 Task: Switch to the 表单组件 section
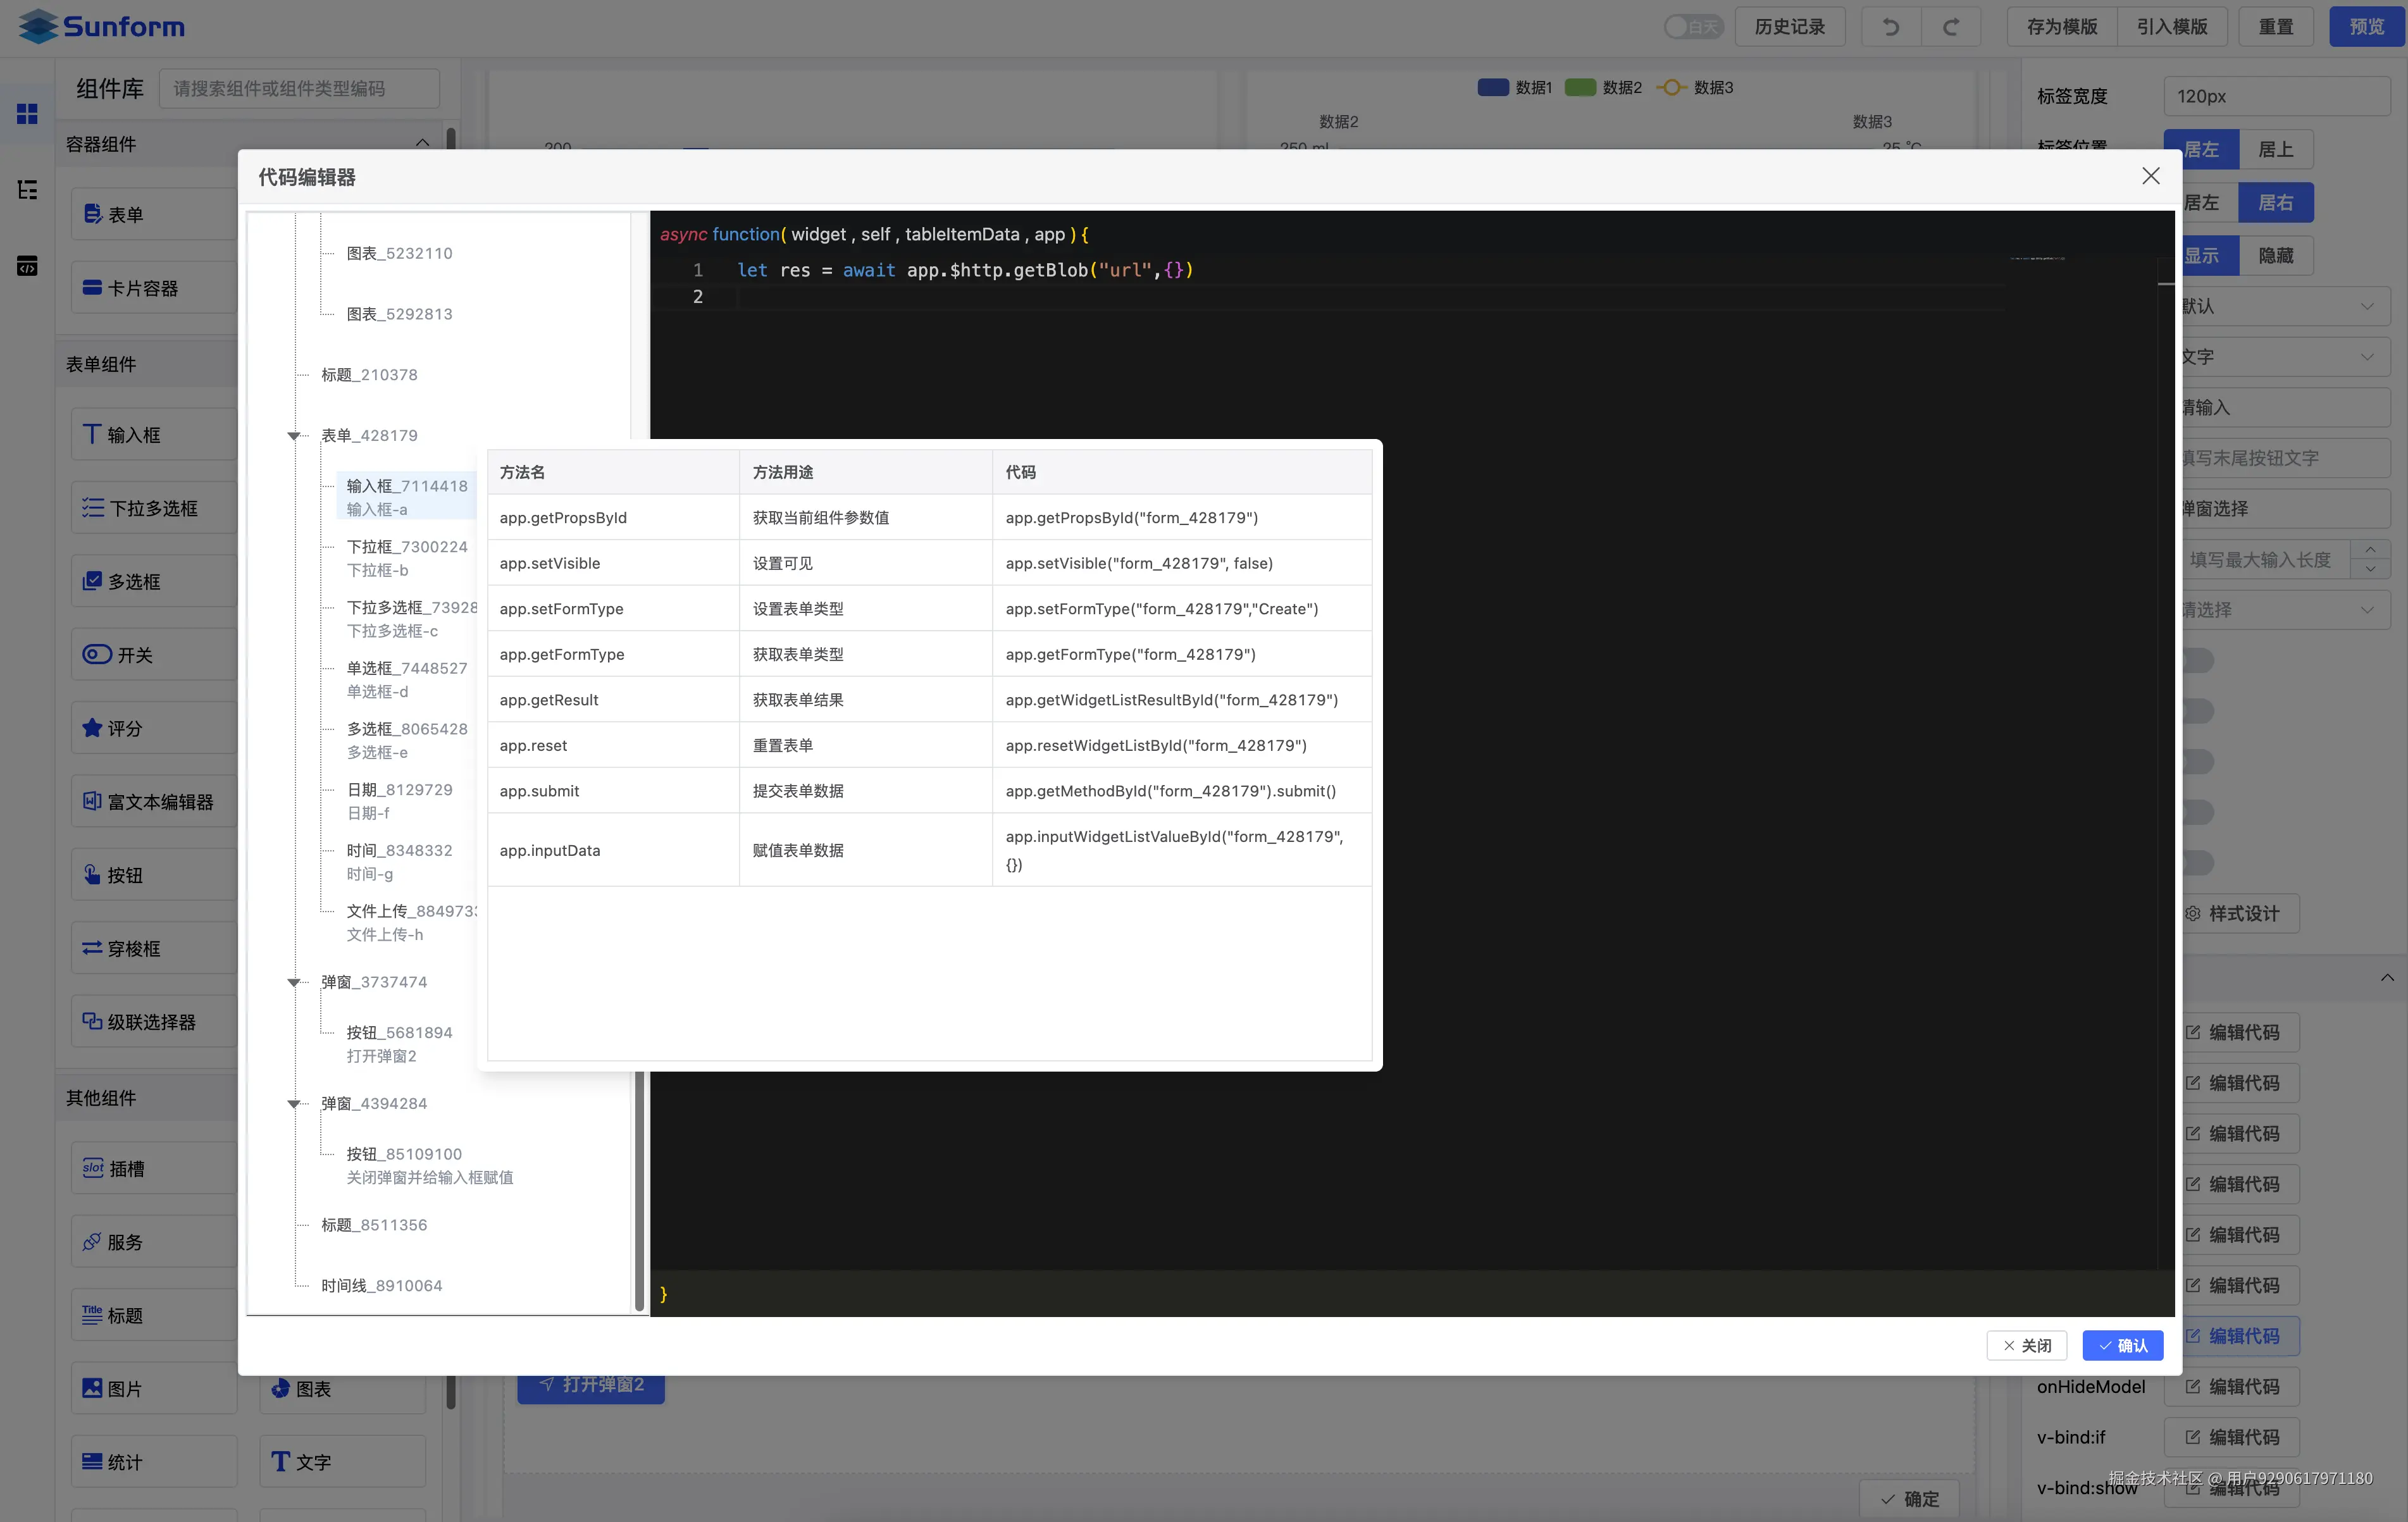pos(103,364)
